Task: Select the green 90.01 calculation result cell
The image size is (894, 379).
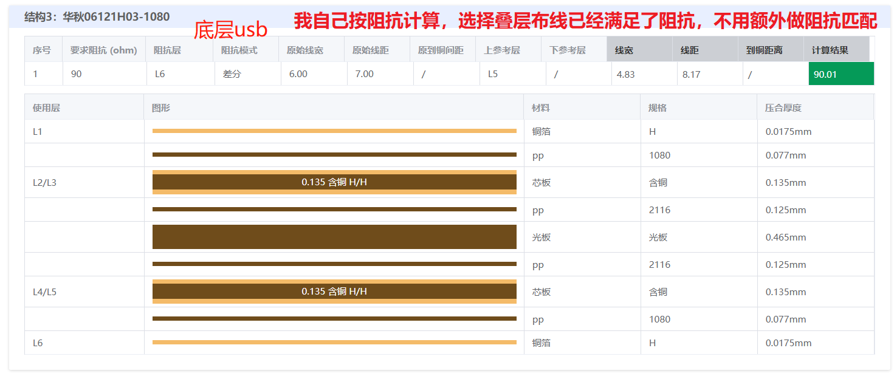Action: click(841, 73)
